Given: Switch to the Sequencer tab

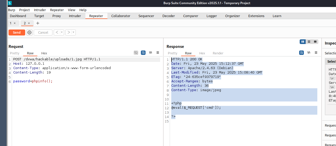Looking at the screenshot, I should tap(146, 16).
